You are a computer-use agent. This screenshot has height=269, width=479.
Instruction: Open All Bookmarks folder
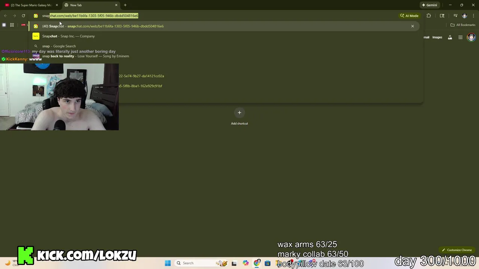tap(463, 25)
